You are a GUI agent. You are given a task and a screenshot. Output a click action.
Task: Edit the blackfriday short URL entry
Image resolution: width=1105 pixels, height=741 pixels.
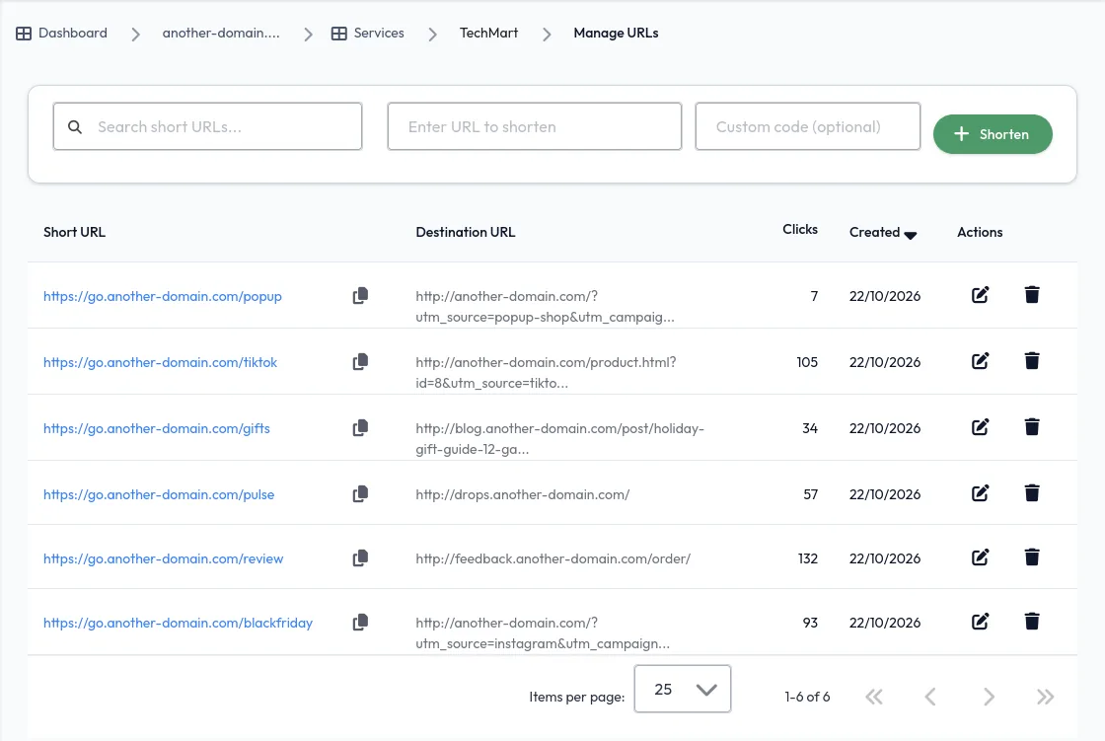[x=981, y=622]
